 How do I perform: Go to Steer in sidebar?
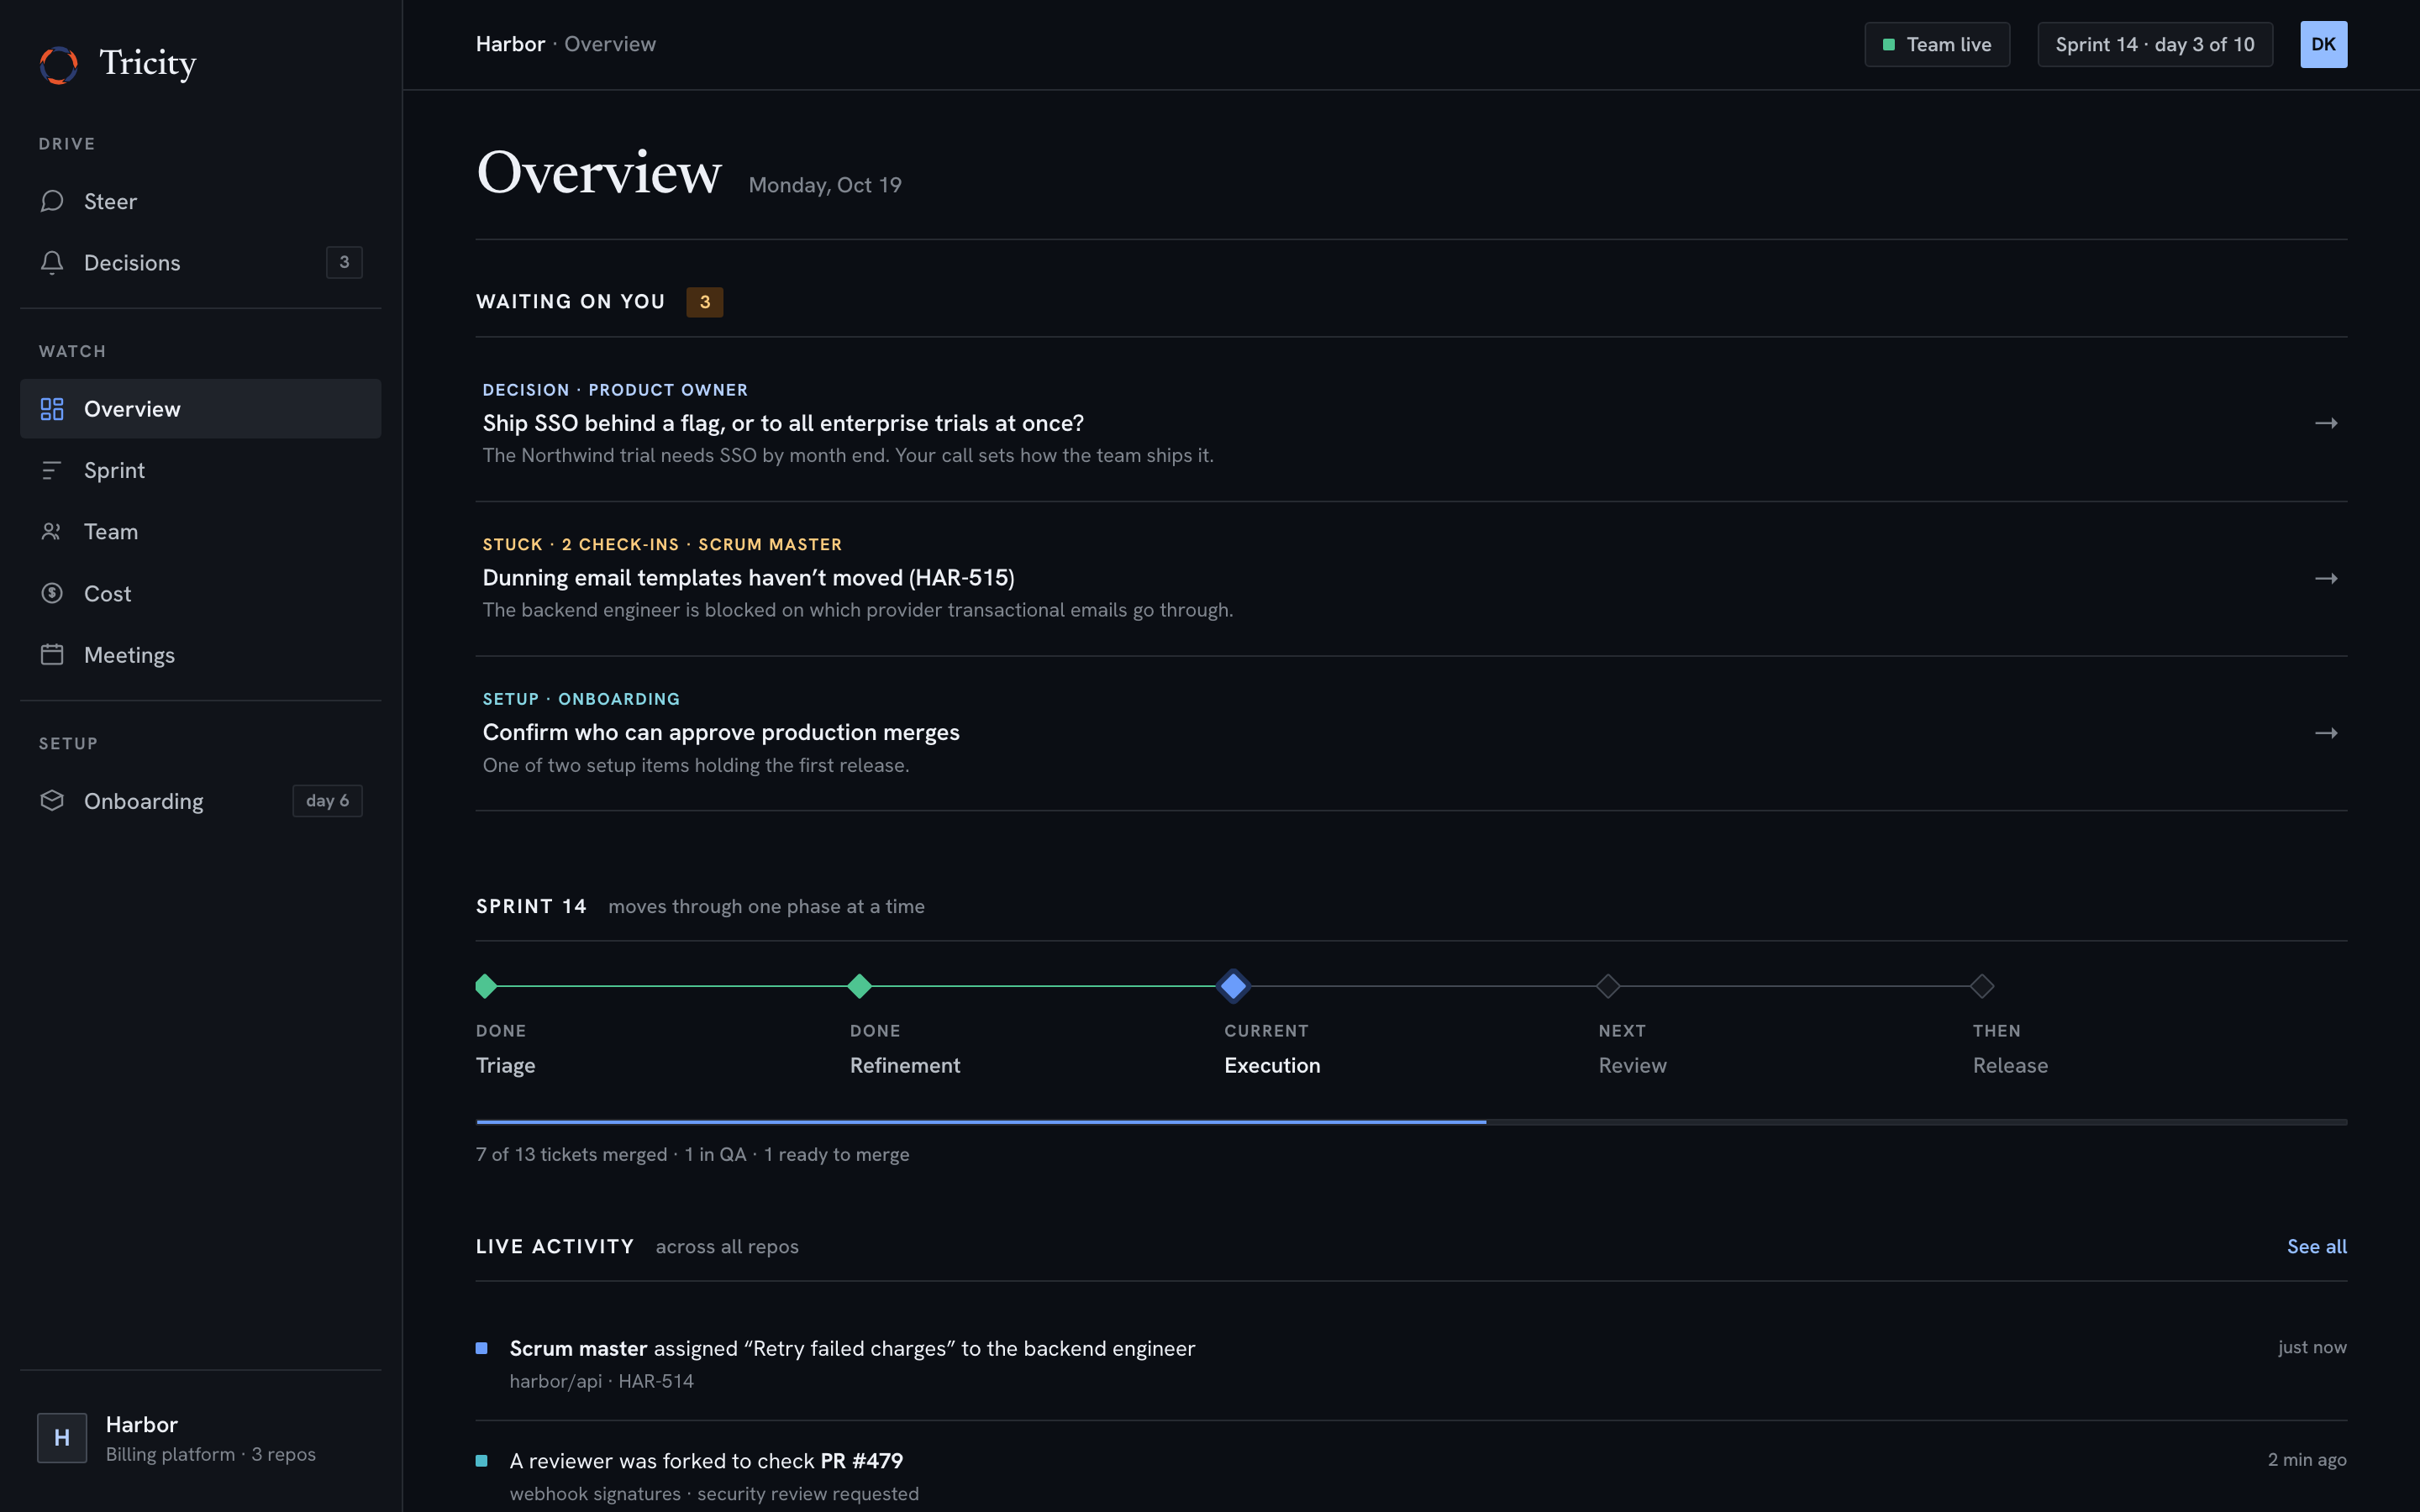200,201
